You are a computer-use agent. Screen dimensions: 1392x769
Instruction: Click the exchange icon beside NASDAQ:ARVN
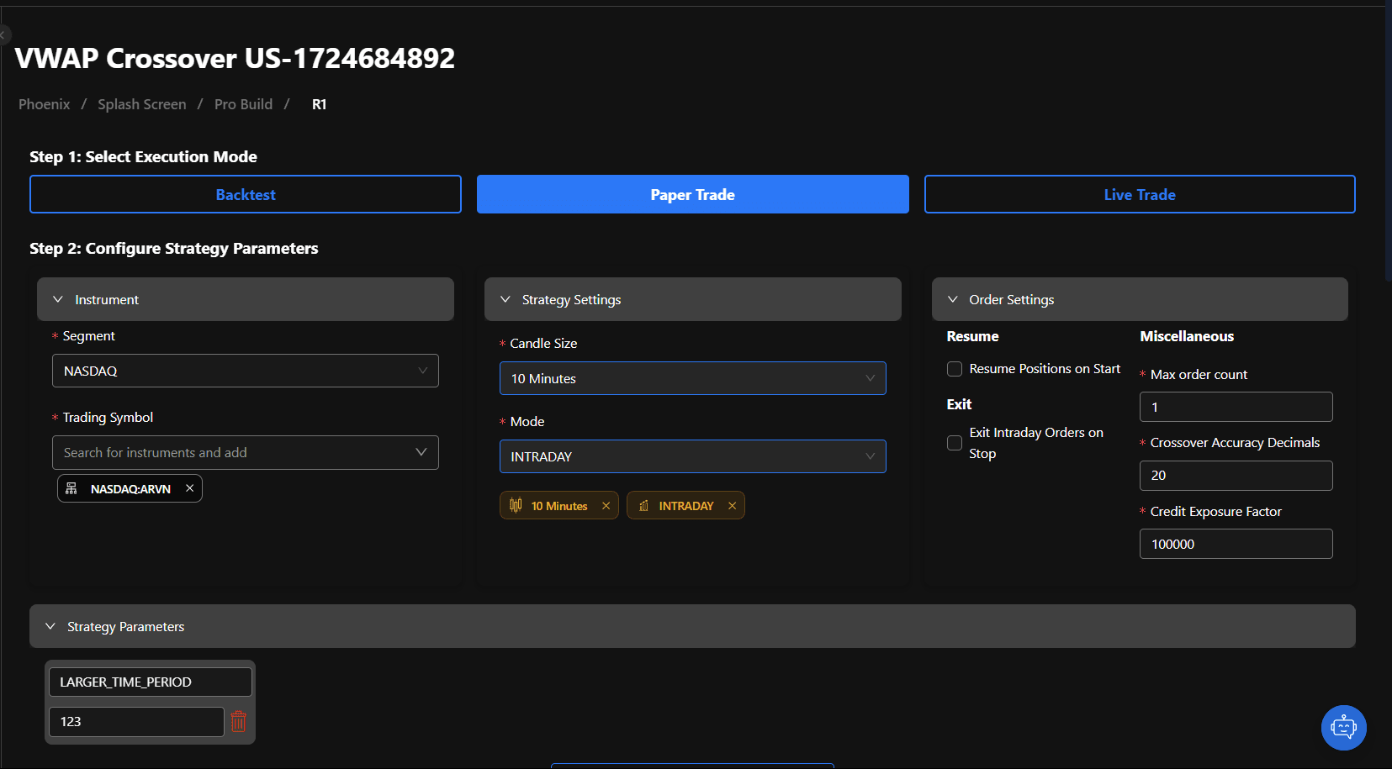tap(71, 488)
